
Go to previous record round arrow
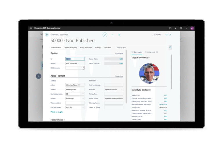(x=39, y=76)
